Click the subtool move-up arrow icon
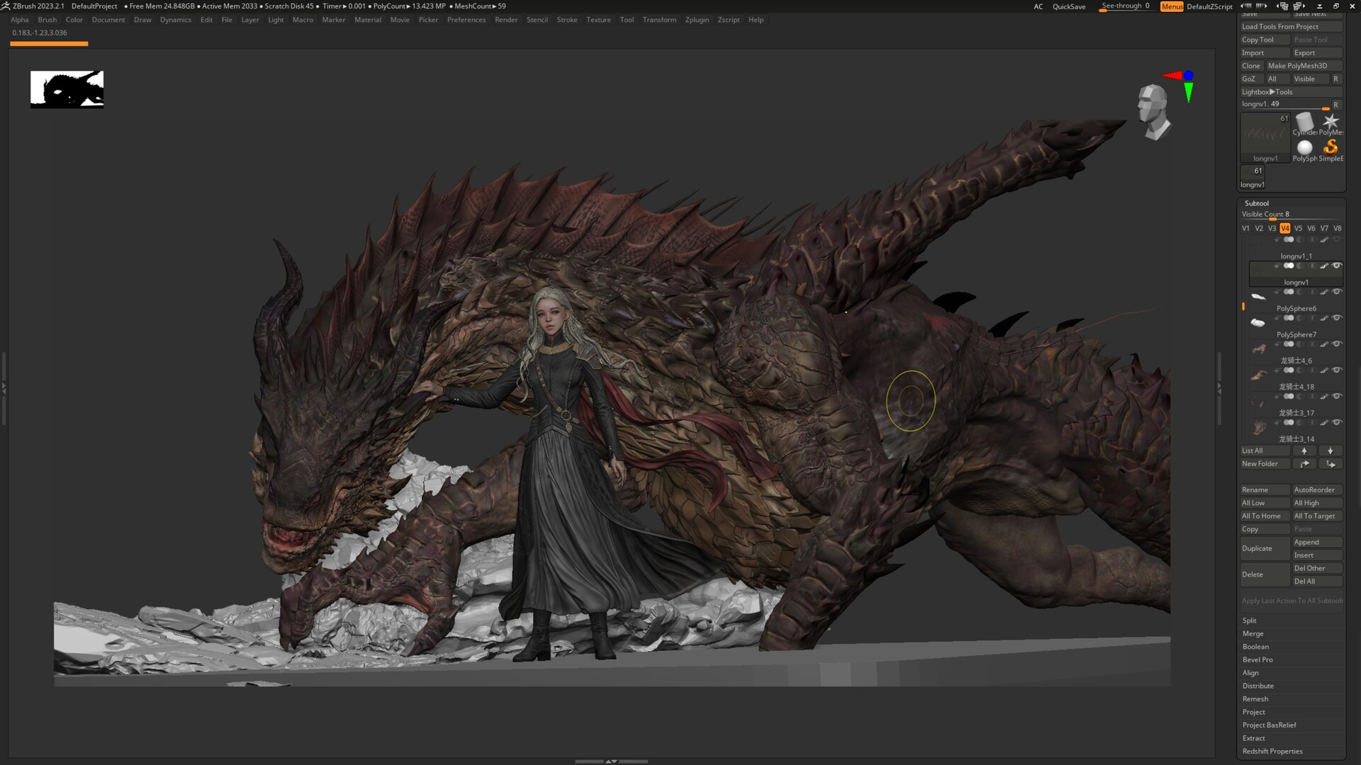The width and height of the screenshot is (1361, 765). 1304,450
